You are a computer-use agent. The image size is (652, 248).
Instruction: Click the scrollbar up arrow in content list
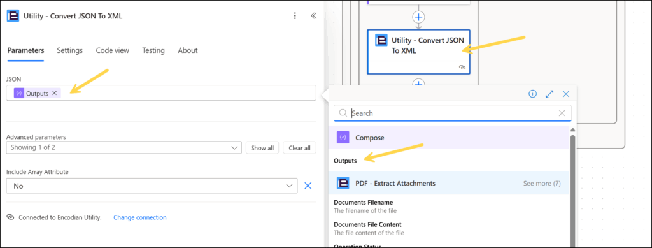tap(572, 130)
